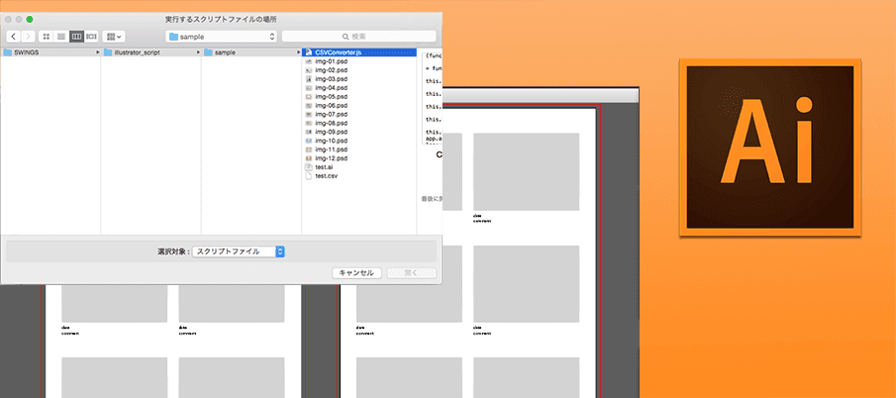This screenshot has width=896, height=398.
Task: Click the キャンセル button
Action: point(356,273)
